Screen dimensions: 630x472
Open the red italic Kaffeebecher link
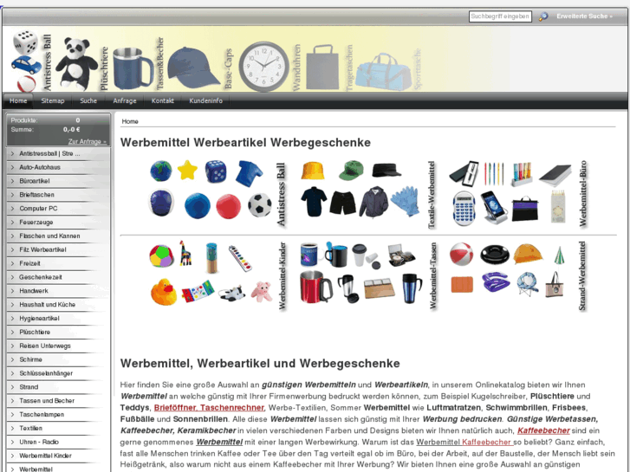pyautogui.click(x=543, y=430)
